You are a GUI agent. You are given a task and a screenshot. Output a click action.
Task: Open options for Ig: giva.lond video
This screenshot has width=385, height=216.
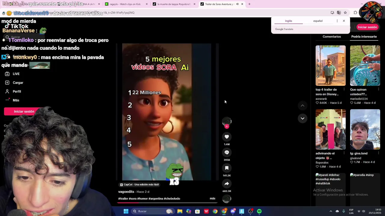(x=378, y=153)
